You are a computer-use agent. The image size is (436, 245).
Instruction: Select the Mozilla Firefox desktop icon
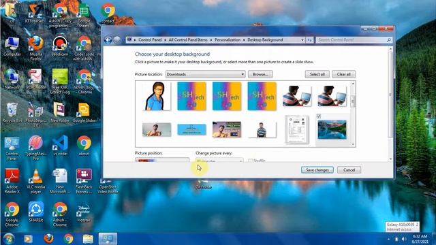coord(35,48)
